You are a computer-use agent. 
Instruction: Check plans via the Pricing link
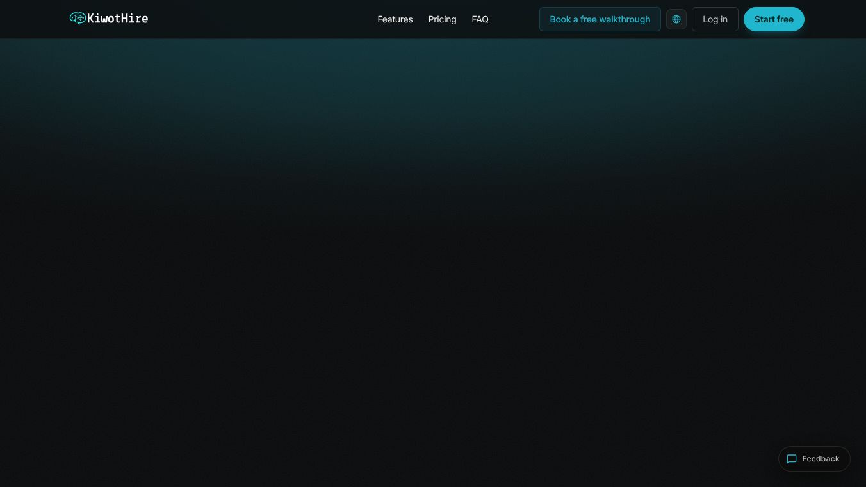tap(442, 19)
